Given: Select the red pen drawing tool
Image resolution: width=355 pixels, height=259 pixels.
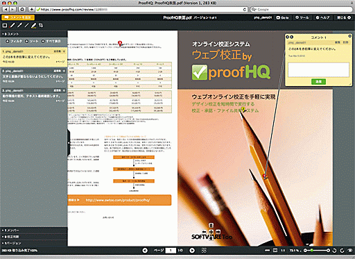Looking at the screenshot, I should pyautogui.click(x=12, y=26).
